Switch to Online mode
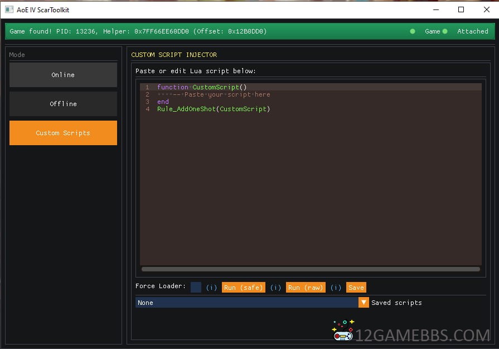The image size is (499, 349). click(x=63, y=75)
